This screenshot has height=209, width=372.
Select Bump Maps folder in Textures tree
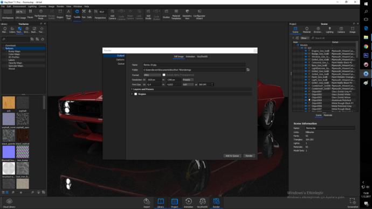pos(14,51)
